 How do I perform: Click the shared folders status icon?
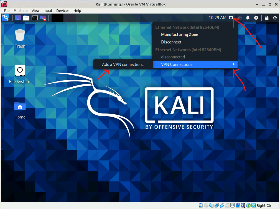coord(227,205)
